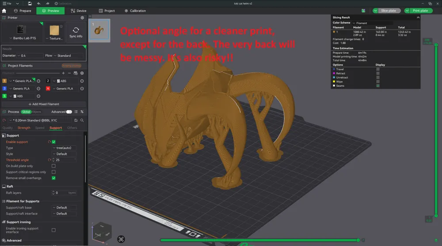
Task: Click the Purging volumes button
Action: pyautogui.click(x=72, y=66)
